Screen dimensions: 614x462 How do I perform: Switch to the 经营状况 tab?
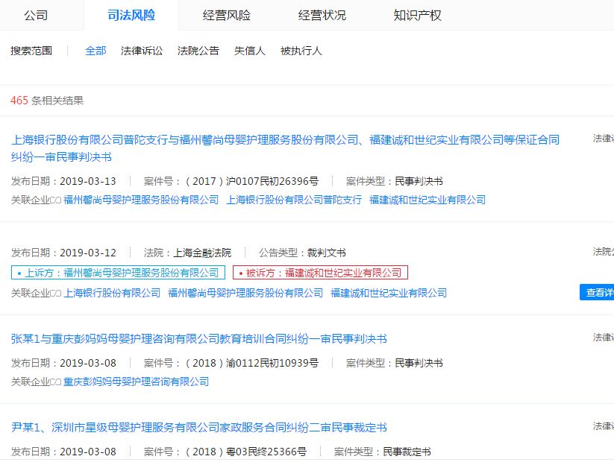coord(321,15)
